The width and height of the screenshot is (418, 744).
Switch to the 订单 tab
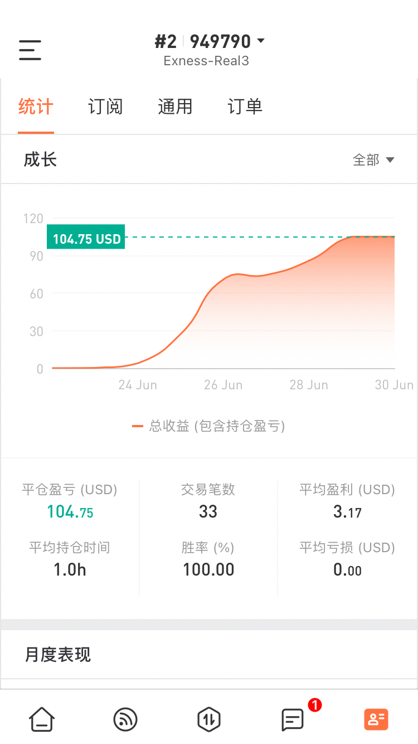245,107
